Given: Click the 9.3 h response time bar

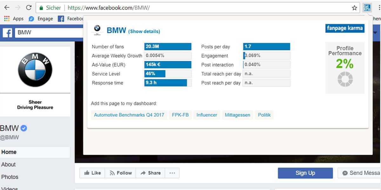Looking at the screenshot, I should coord(168,83).
